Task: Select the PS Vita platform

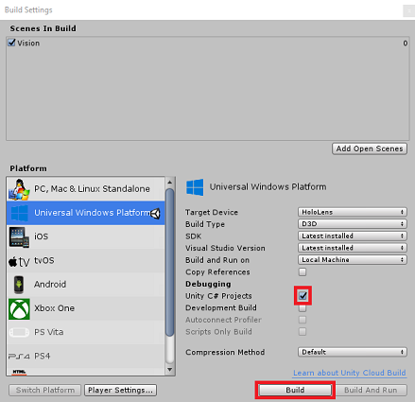Action: tap(86, 332)
